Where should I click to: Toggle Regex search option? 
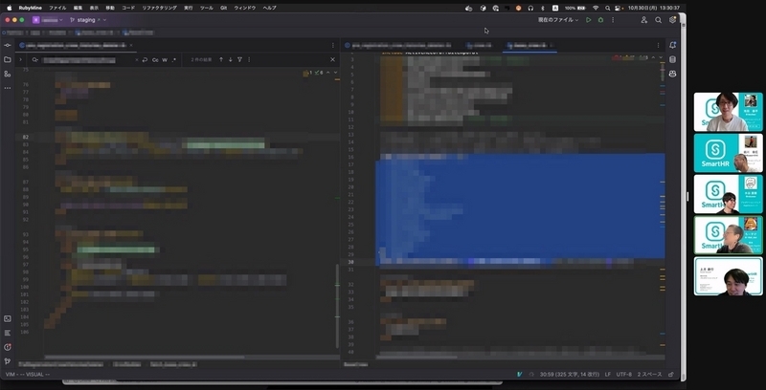[x=174, y=60]
